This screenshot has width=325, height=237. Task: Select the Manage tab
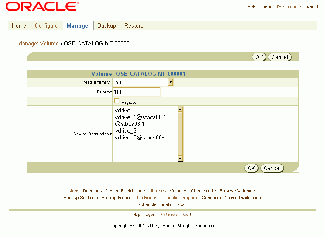77,25
